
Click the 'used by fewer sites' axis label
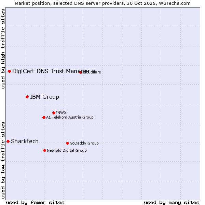(35, 202)
